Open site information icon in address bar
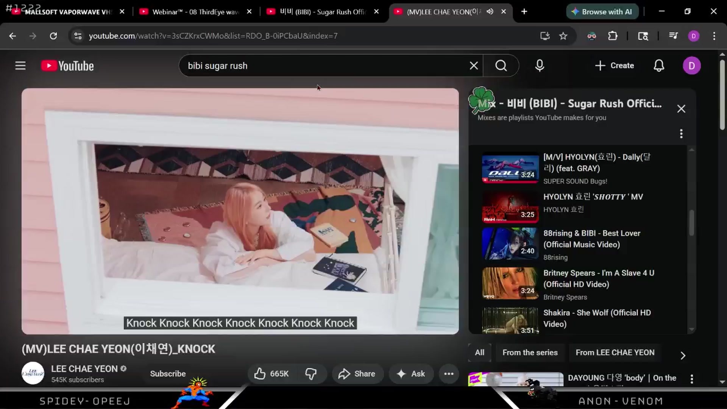Screen dimensions: 727x409 coord(78,36)
